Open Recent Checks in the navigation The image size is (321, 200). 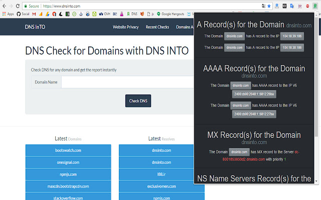tap(157, 26)
